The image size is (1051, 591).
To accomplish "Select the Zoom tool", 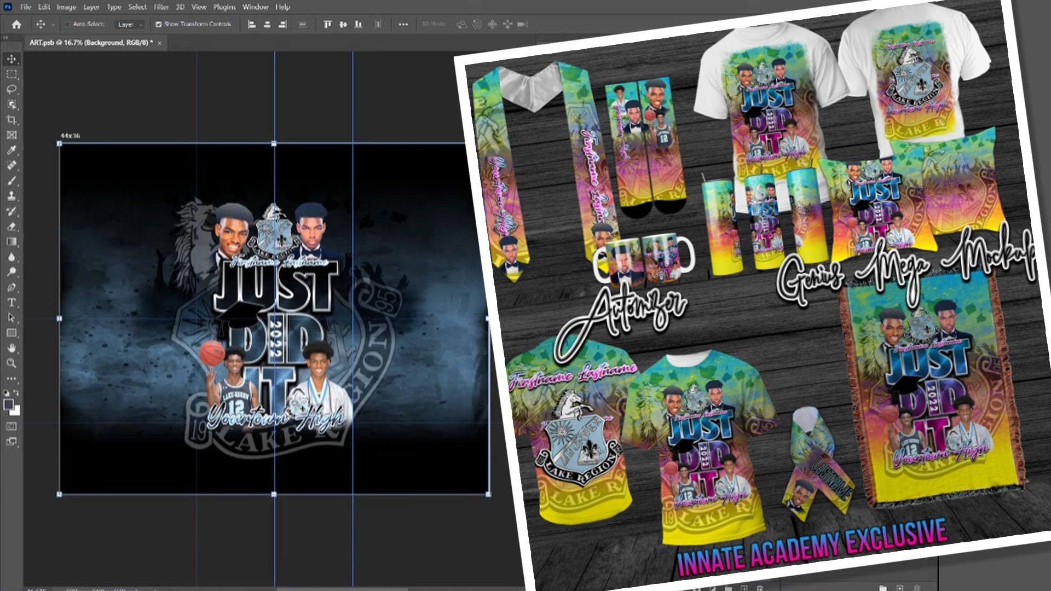I will pyautogui.click(x=11, y=362).
